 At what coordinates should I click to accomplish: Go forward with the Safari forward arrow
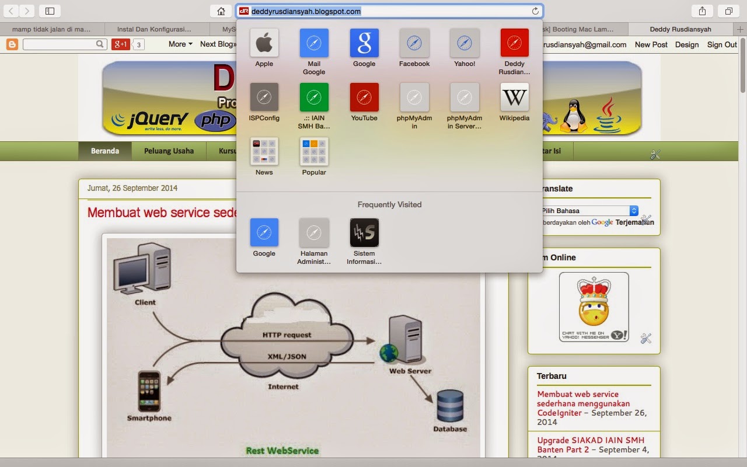[x=27, y=11]
